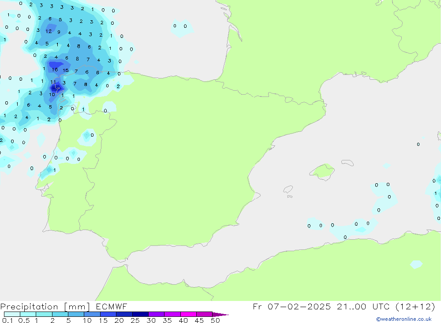Screen dimensions: 441x323
Task: Click the '25' legend scale label
Action: (135, 320)
